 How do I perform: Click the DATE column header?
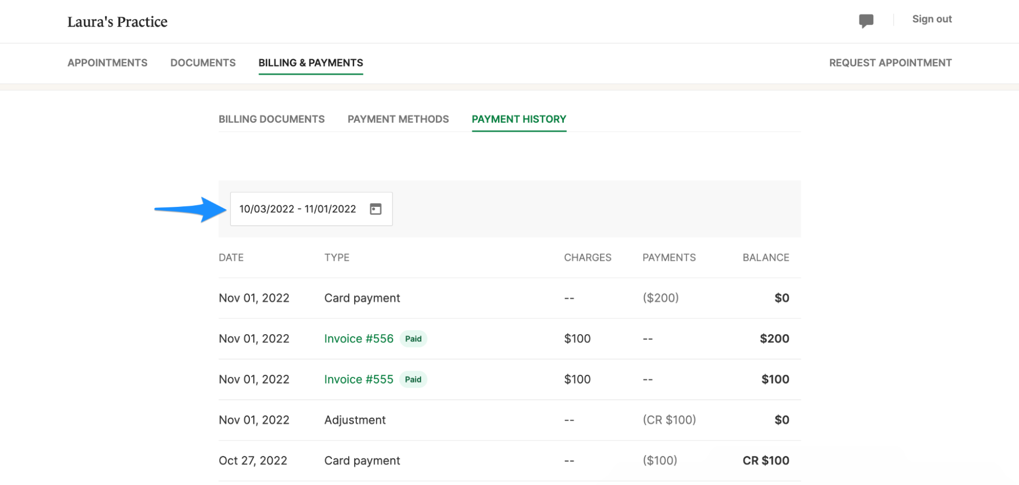pyautogui.click(x=231, y=258)
